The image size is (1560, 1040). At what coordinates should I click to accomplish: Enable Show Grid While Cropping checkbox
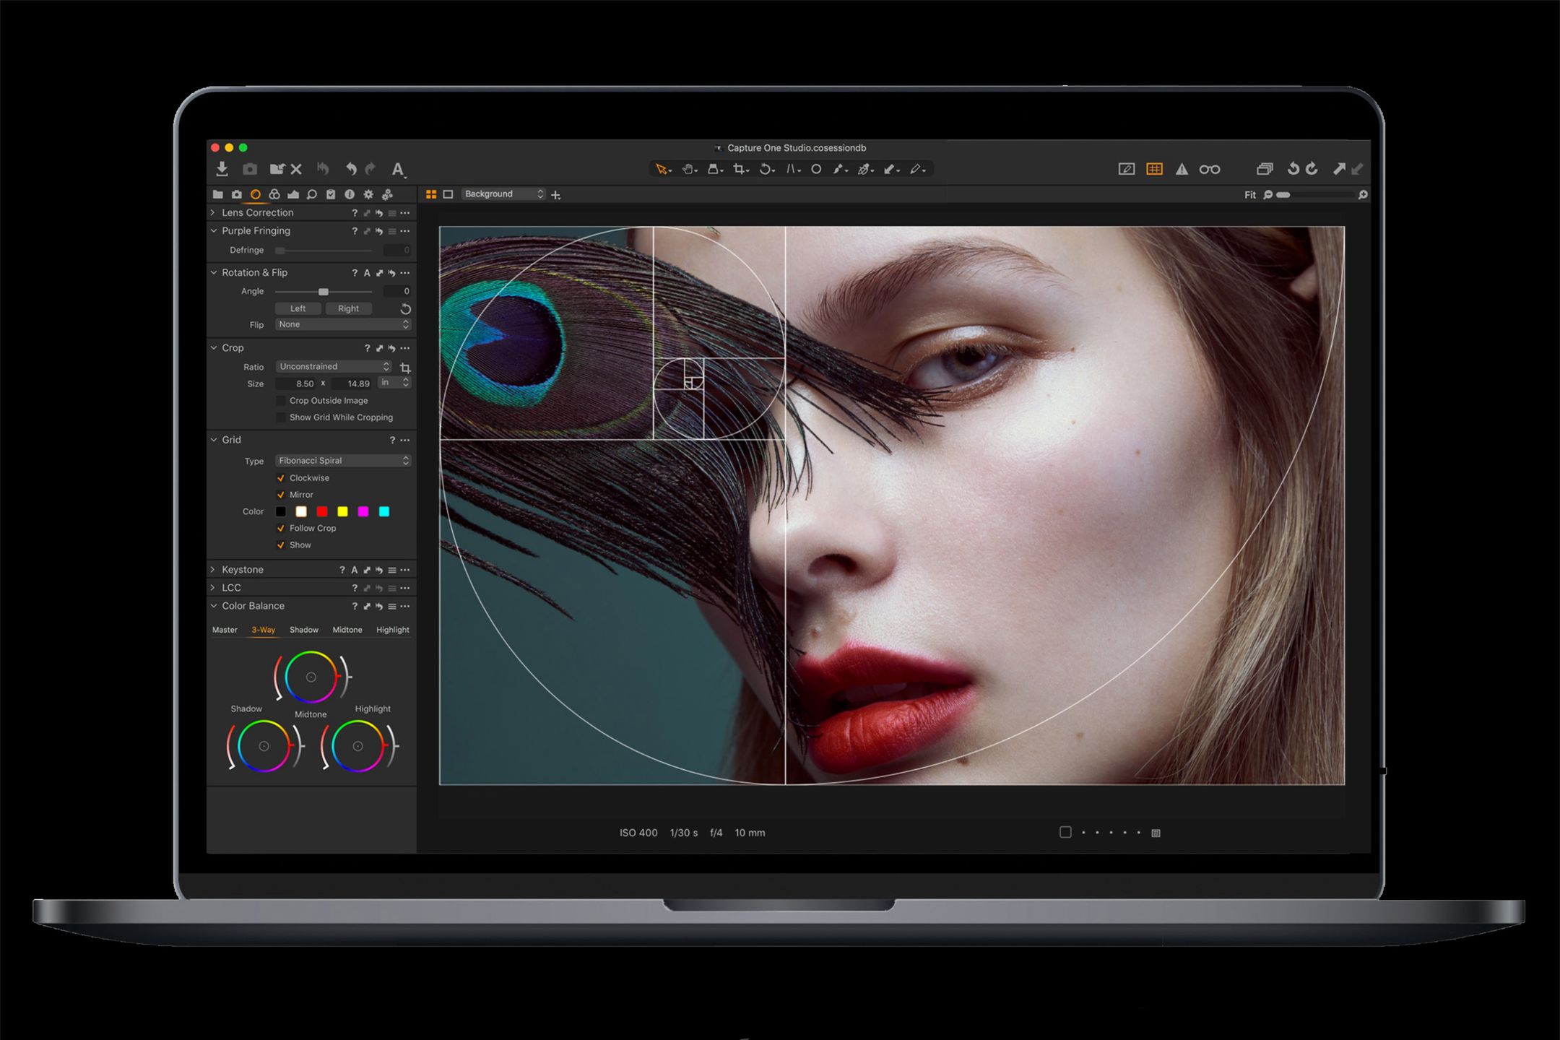pyautogui.click(x=281, y=417)
